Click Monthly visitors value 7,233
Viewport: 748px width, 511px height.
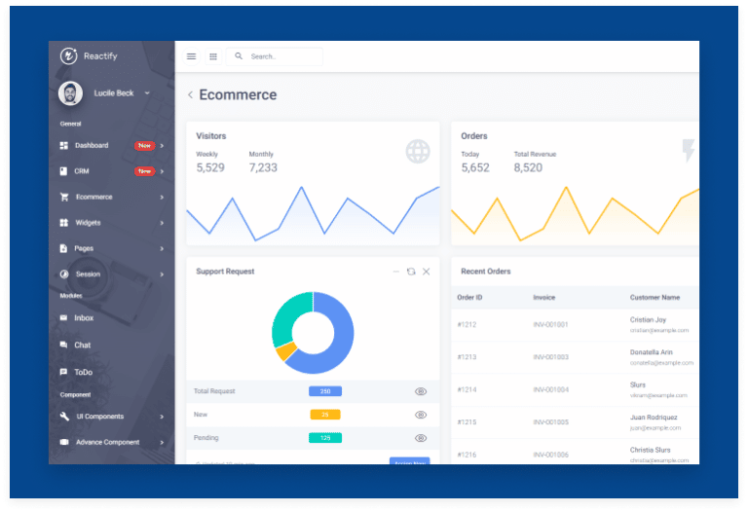coord(263,167)
